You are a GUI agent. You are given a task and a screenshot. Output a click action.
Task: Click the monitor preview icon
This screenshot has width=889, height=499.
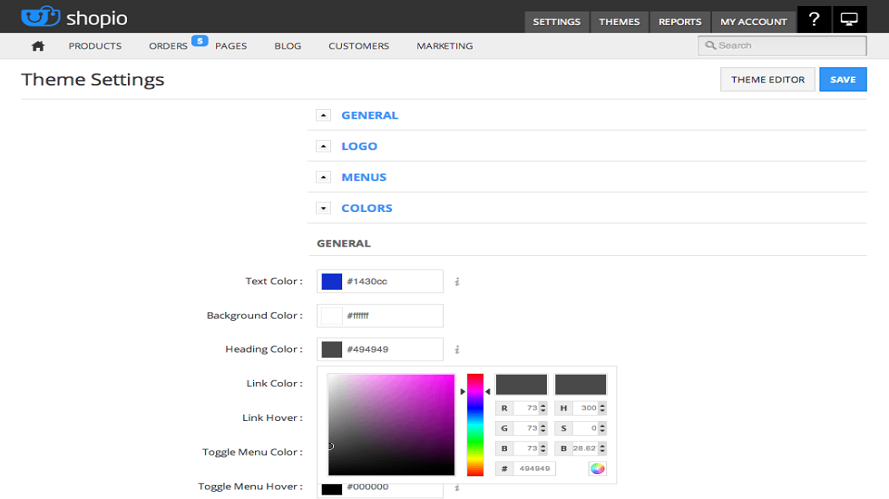(849, 20)
